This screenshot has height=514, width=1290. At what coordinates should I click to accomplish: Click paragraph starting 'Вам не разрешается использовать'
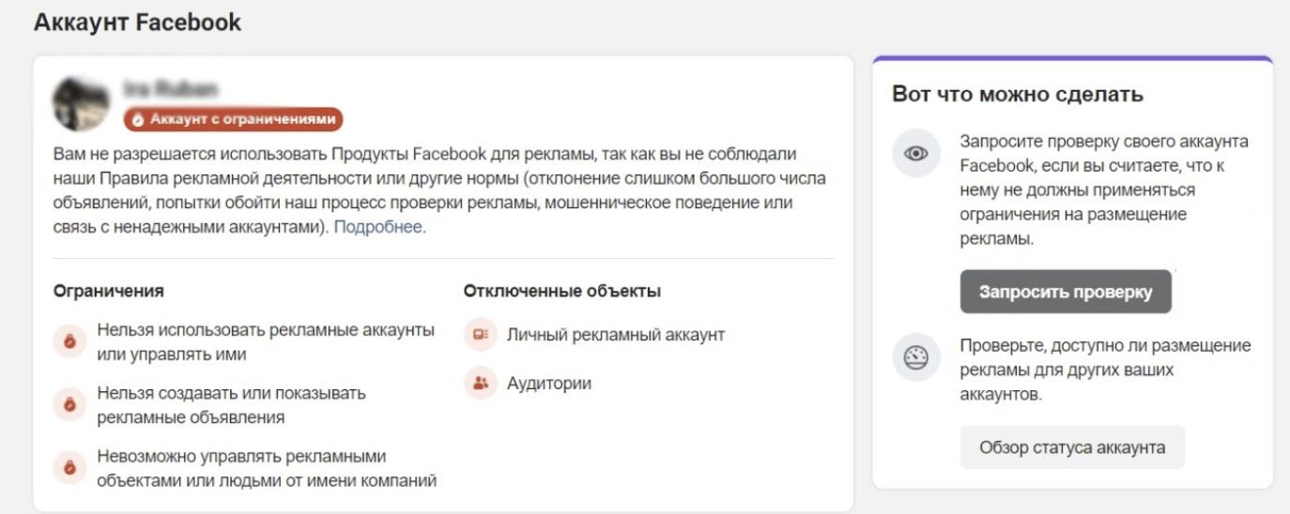click(440, 190)
